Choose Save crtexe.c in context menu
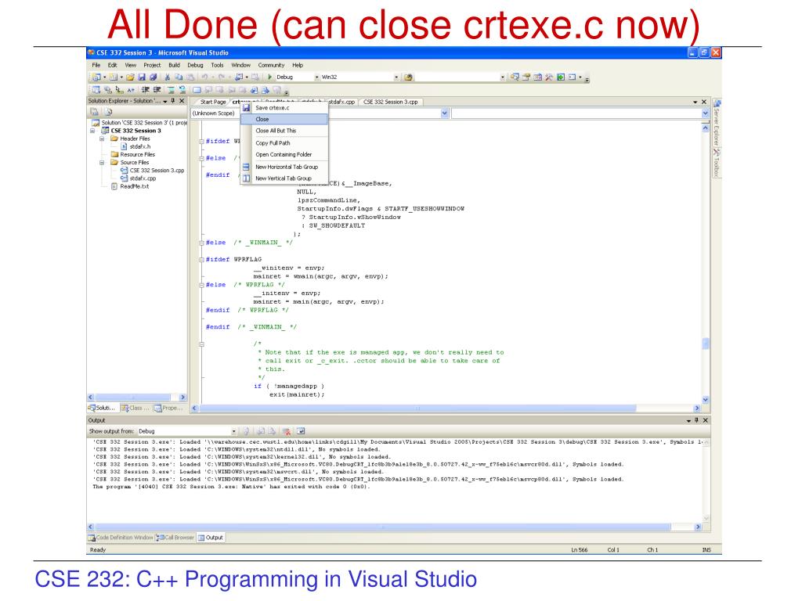 pos(284,108)
